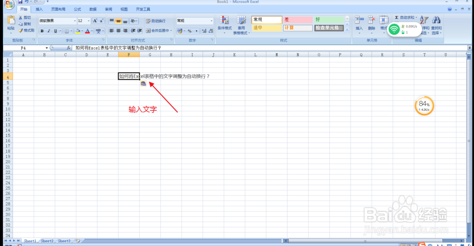
Task: Open the font name dropdown (微软雅黑)
Action: 75,21
